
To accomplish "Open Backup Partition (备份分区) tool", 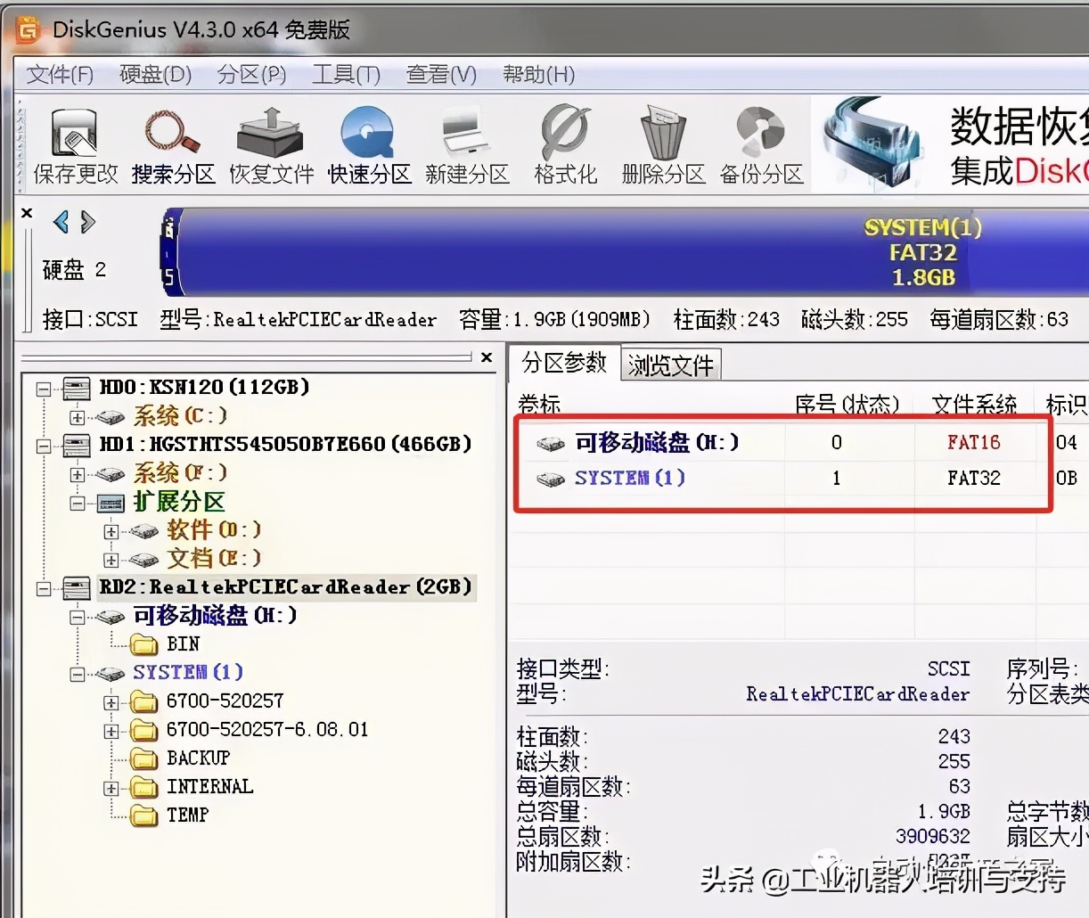I will coord(761,146).
